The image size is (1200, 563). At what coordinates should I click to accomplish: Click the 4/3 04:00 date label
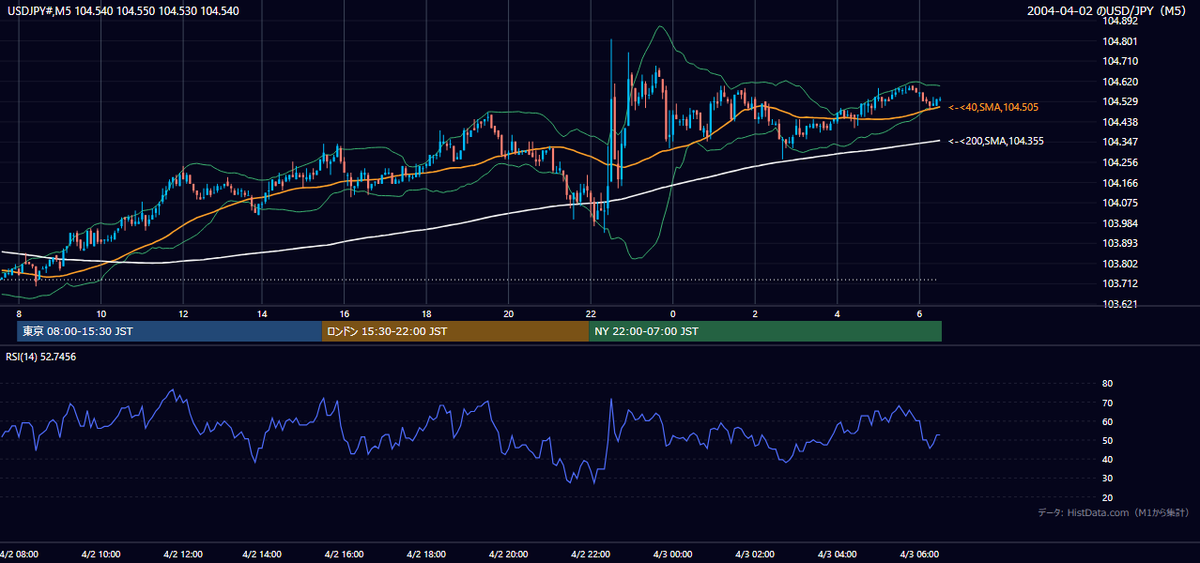837,554
